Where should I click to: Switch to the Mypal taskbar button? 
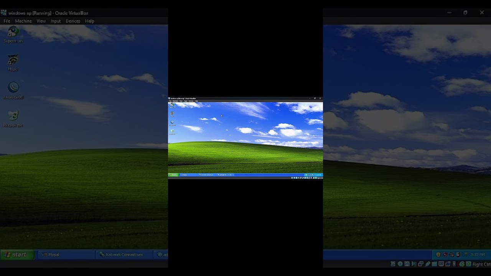pos(66,255)
